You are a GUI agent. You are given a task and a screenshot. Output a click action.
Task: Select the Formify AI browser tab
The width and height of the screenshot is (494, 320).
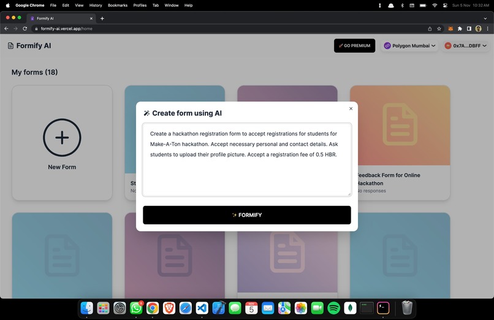tap(60, 18)
